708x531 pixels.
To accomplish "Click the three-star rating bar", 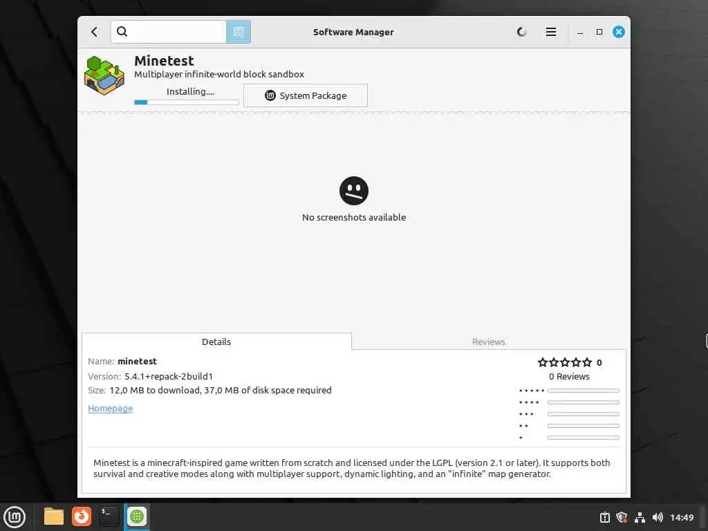I will click(584, 414).
